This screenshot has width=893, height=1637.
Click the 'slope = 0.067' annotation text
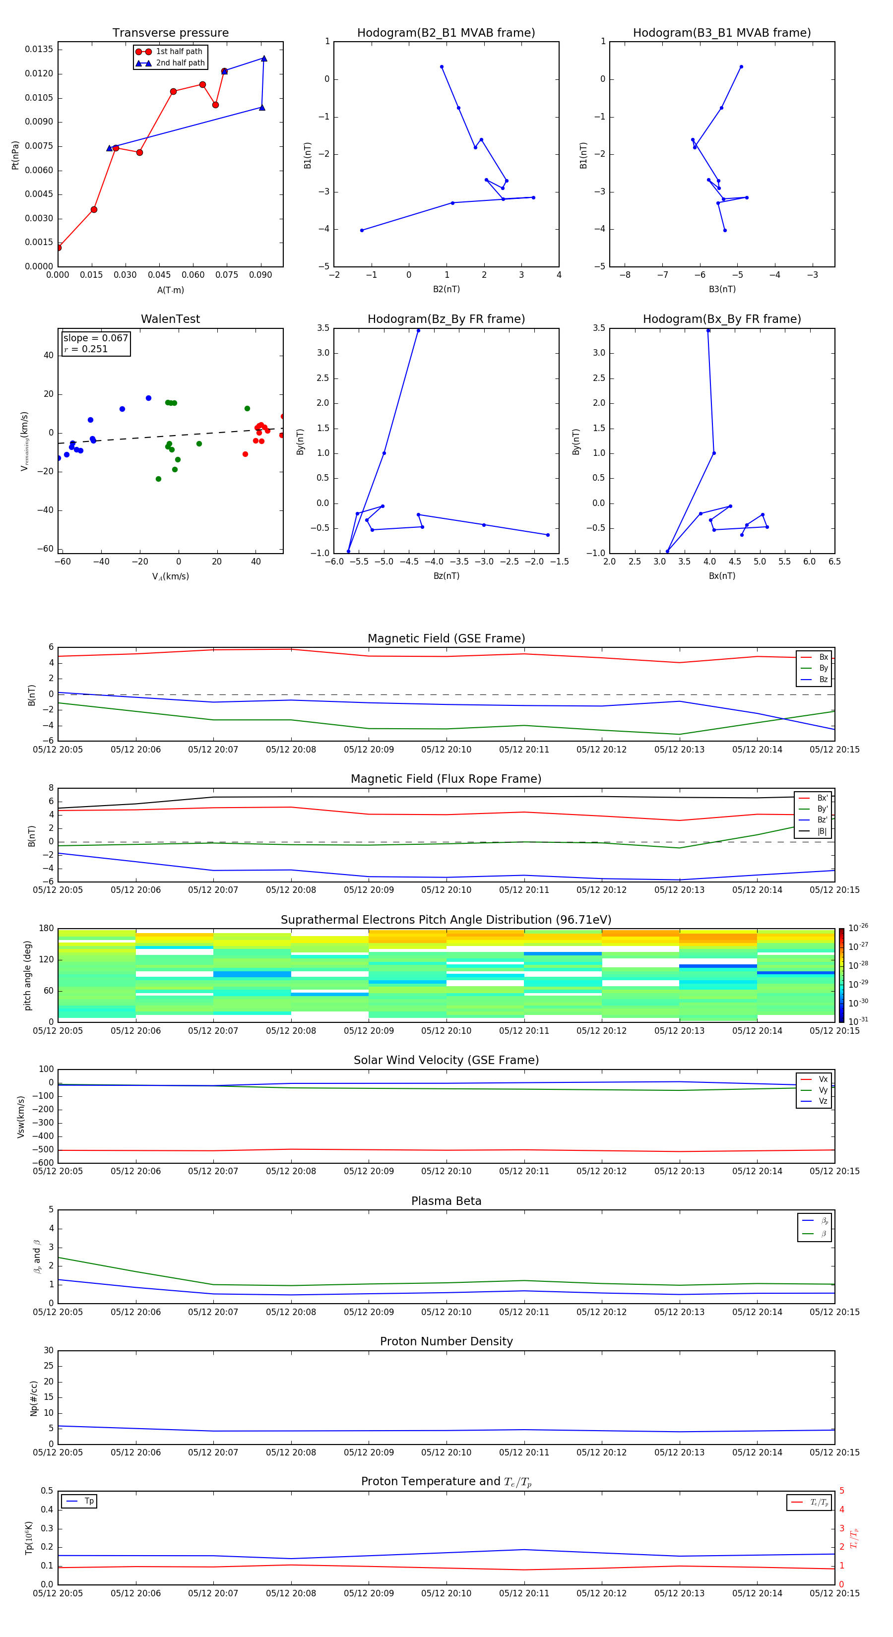point(95,338)
